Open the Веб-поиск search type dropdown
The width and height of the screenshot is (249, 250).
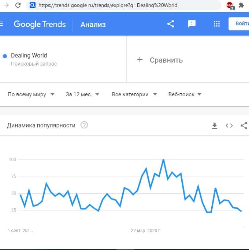(x=185, y=94)
